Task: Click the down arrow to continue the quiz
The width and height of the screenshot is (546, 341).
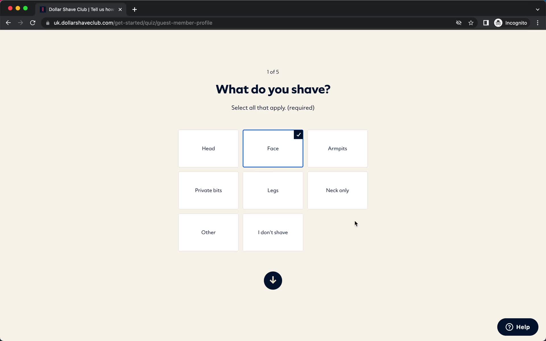Action: point(273,280)
